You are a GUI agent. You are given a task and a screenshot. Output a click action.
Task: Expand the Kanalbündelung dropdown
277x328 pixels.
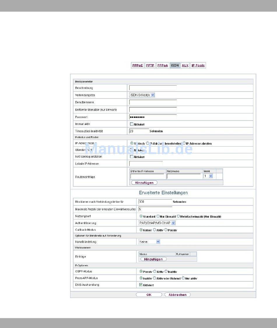[149, 241]
